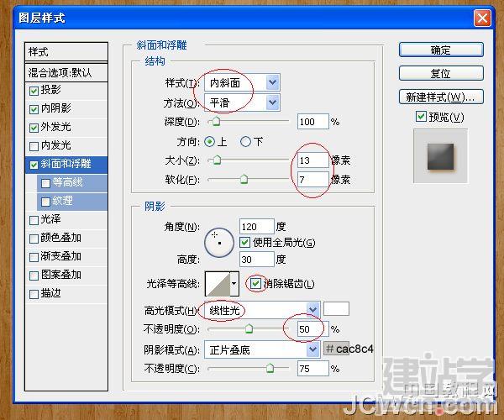The width and height of the screenshot is (504, 420).
Task: Click the shadow 不透明度(C) slider handle
Action: click(270, 368)
